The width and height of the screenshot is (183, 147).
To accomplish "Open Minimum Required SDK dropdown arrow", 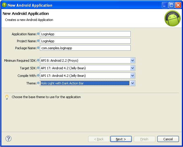I will (x=132, y=61).
